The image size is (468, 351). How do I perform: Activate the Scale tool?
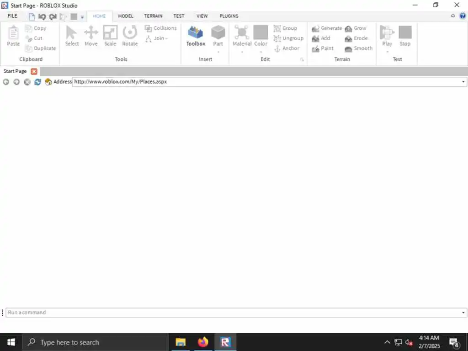click(110, 36)
